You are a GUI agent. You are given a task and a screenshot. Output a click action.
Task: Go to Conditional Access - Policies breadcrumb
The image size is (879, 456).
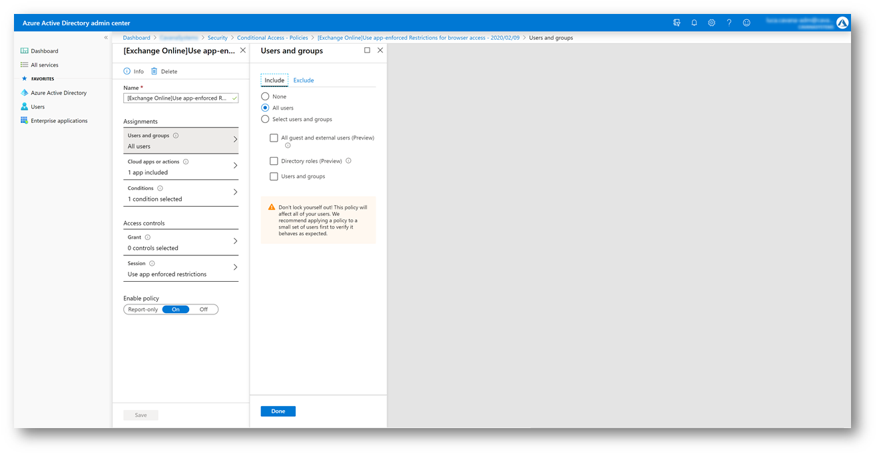[x=272, y=38]
